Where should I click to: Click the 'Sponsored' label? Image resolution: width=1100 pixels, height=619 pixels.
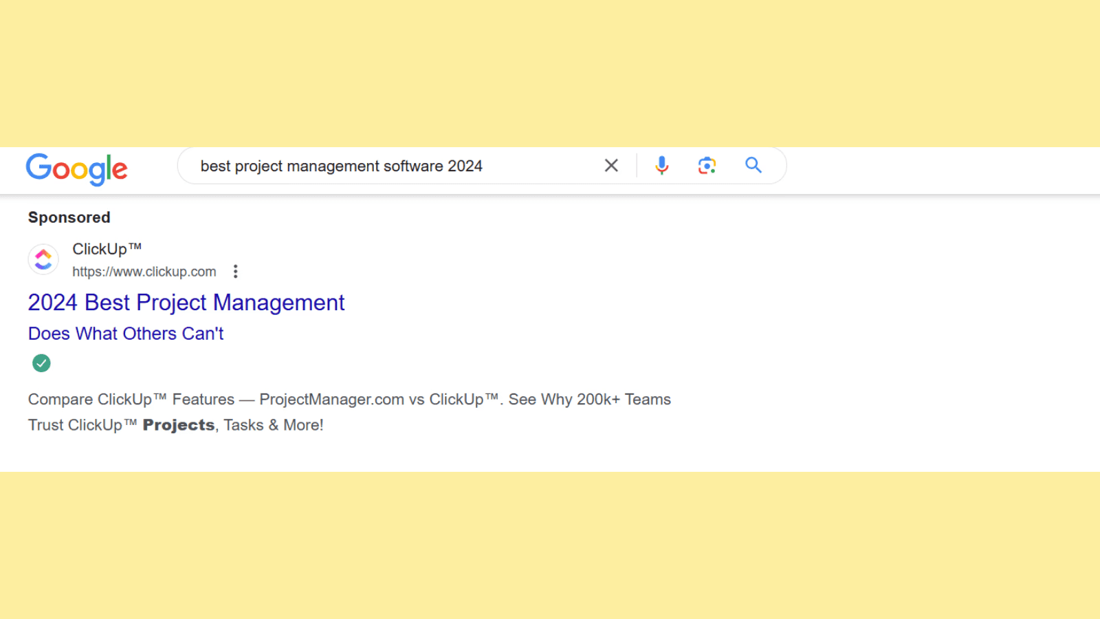[69, 217]
